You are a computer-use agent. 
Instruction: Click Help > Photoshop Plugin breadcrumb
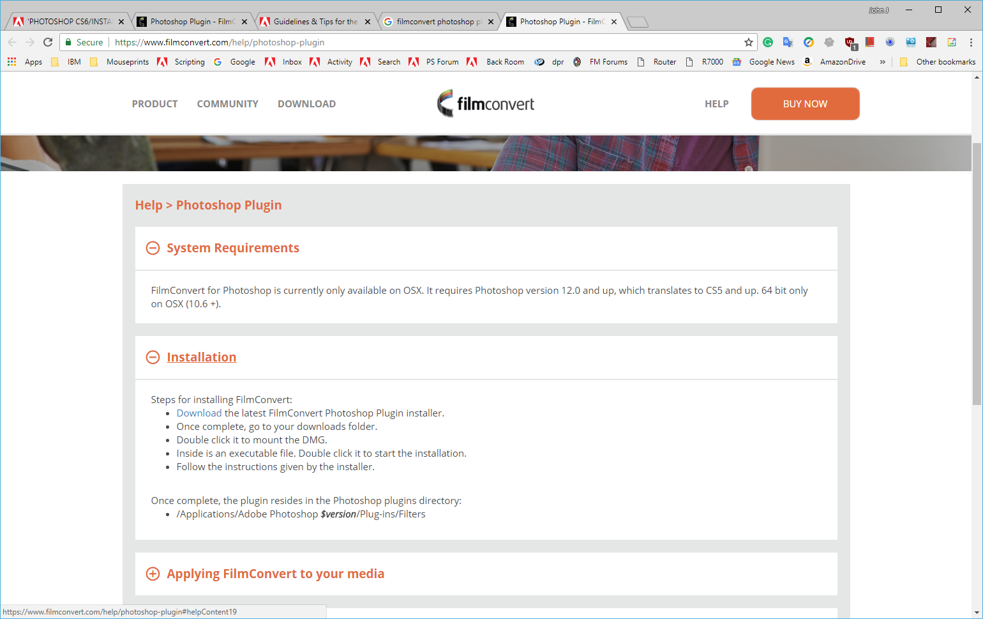point(208,205)
